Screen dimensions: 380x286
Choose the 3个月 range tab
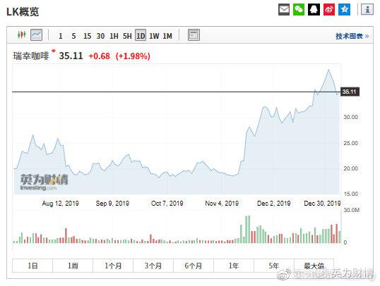(153, 266)
